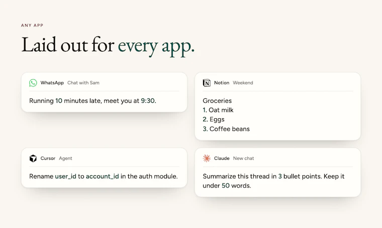
Task: Click the Agent label beside Cursor
Action: 65,158
